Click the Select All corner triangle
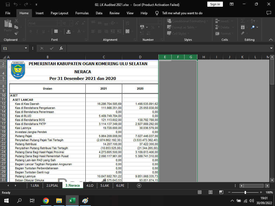This screenshot has width=275, height=206. 4,57
